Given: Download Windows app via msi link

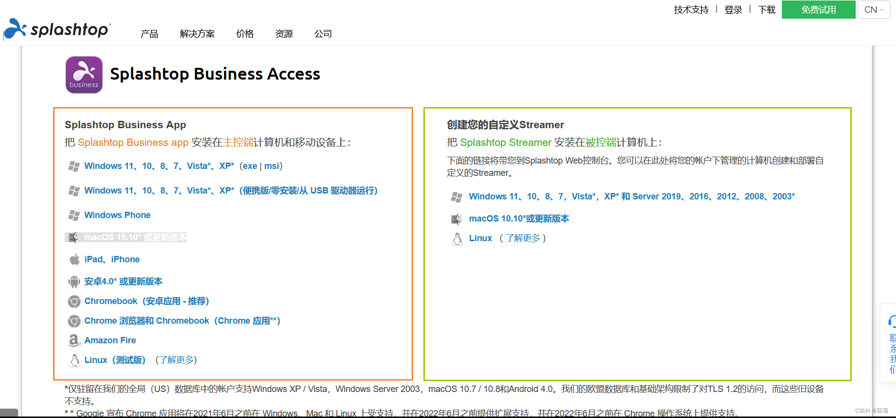Looking at the screenshot, I should pos(271,166).
